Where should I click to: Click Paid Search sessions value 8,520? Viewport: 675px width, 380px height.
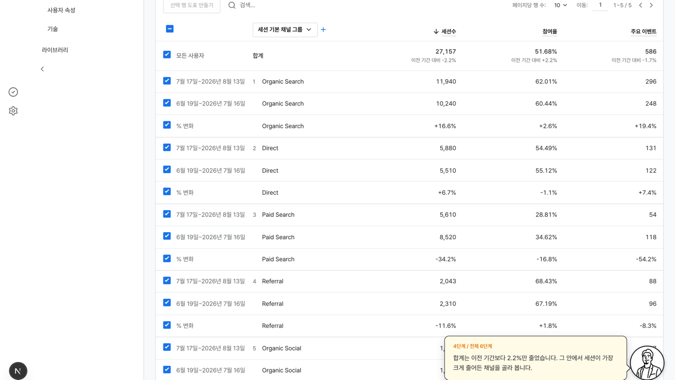448,237
